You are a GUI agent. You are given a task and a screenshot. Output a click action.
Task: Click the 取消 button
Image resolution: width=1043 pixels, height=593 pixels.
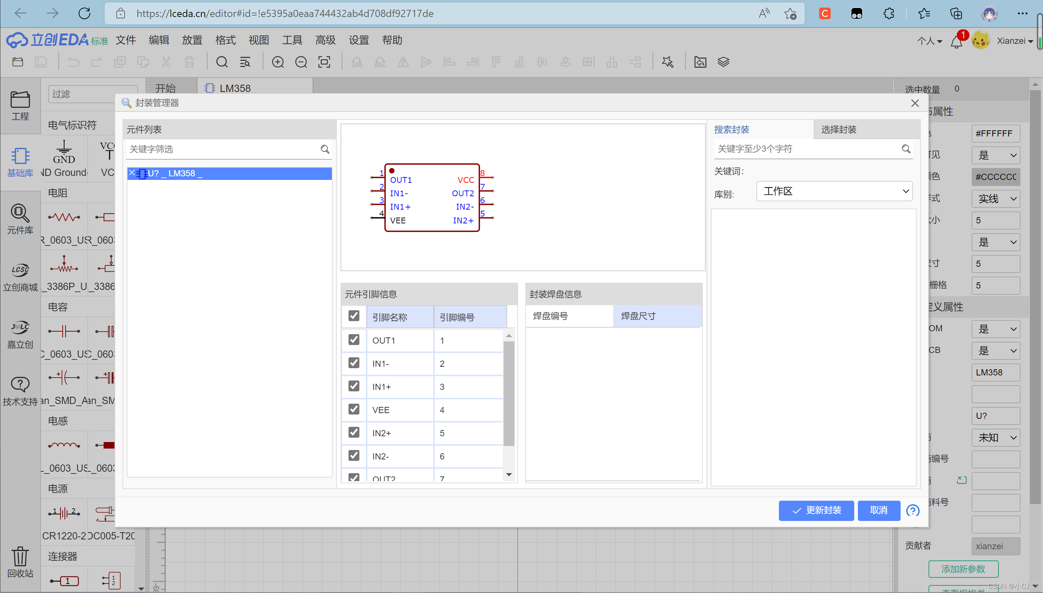pos(878,510)
